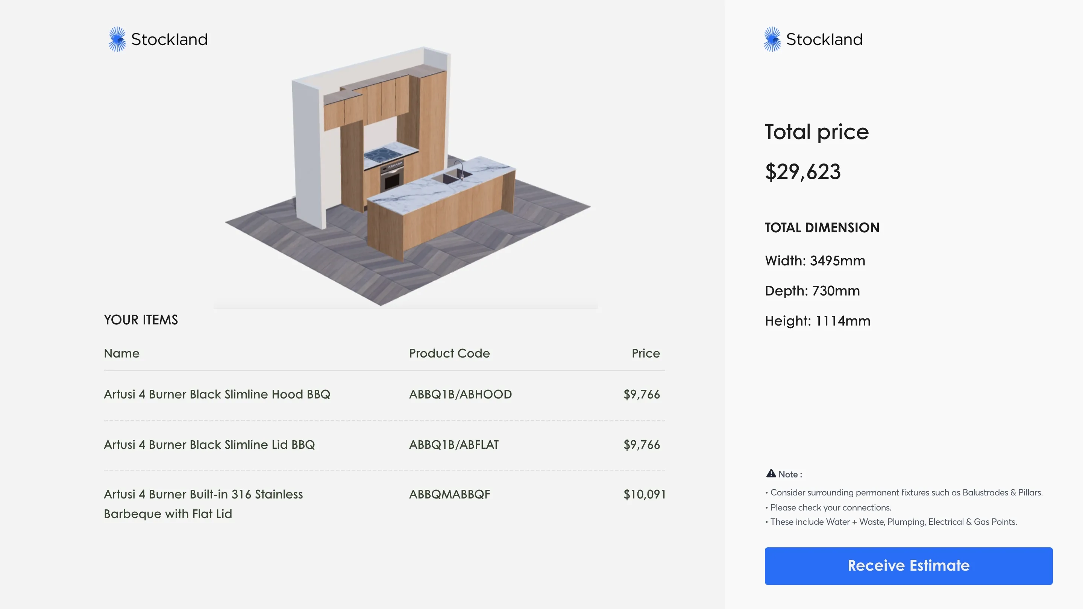1083x609 pixels.
Task: Click Artusi 4 Burner Black Slimline Hood BBQ
Action: [217, 395]
